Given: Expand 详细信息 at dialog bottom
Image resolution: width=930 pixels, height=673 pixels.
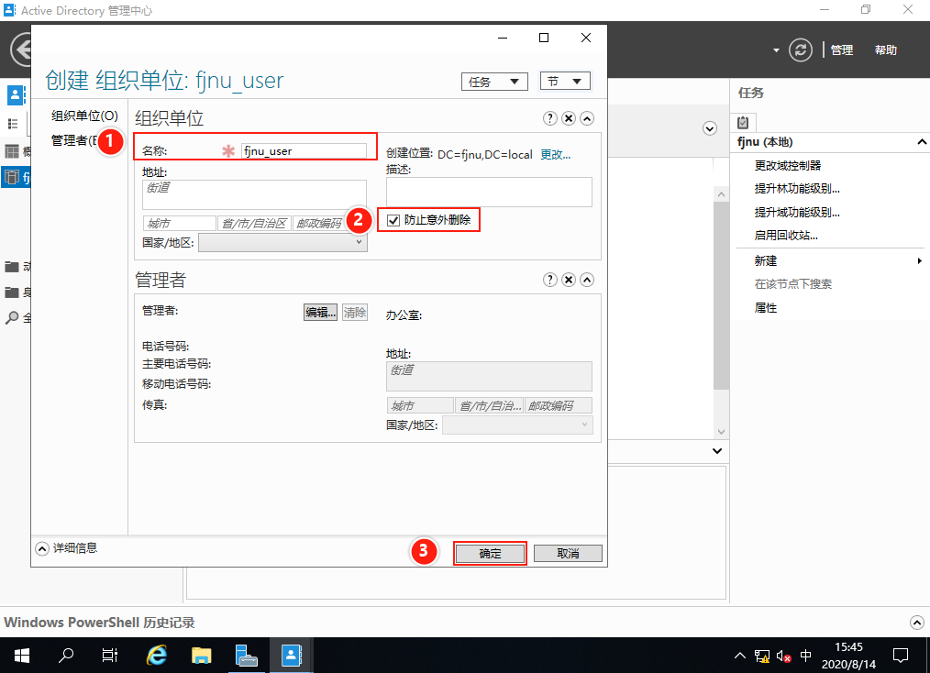Looking at the screenshot, I should (42, 548).
